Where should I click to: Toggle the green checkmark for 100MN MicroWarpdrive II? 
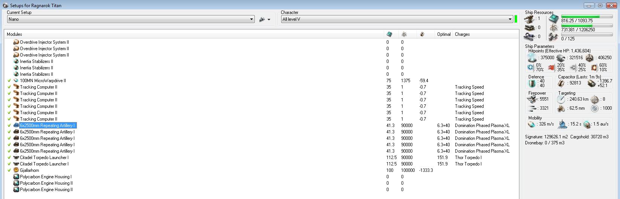tap(9, 81)
